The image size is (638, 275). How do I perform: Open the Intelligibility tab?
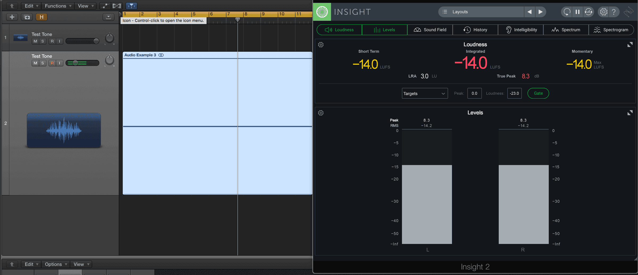pos(521,30)
